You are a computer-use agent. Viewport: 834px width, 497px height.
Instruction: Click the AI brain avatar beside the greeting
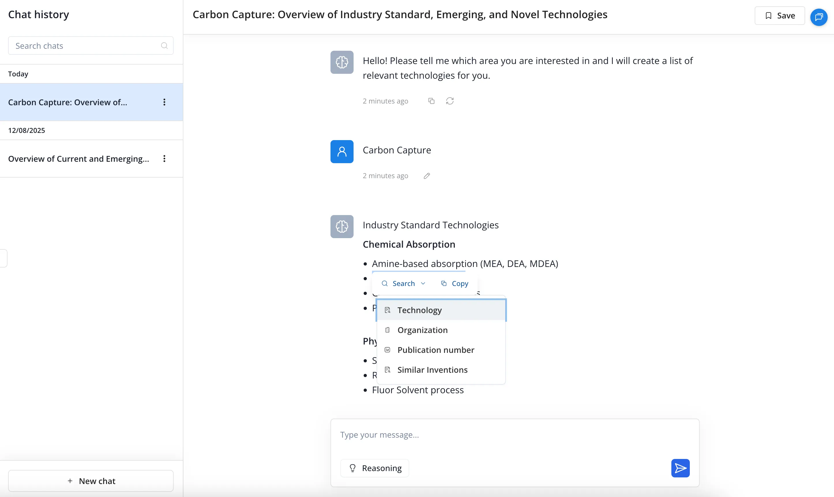pyautogui.click(x=342, y=62)
